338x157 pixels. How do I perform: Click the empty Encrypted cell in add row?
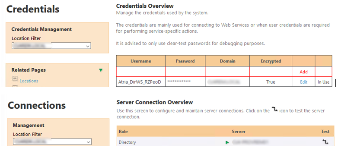271,72
